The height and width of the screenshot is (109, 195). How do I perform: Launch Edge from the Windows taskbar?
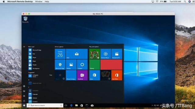[x=71, y=105]
